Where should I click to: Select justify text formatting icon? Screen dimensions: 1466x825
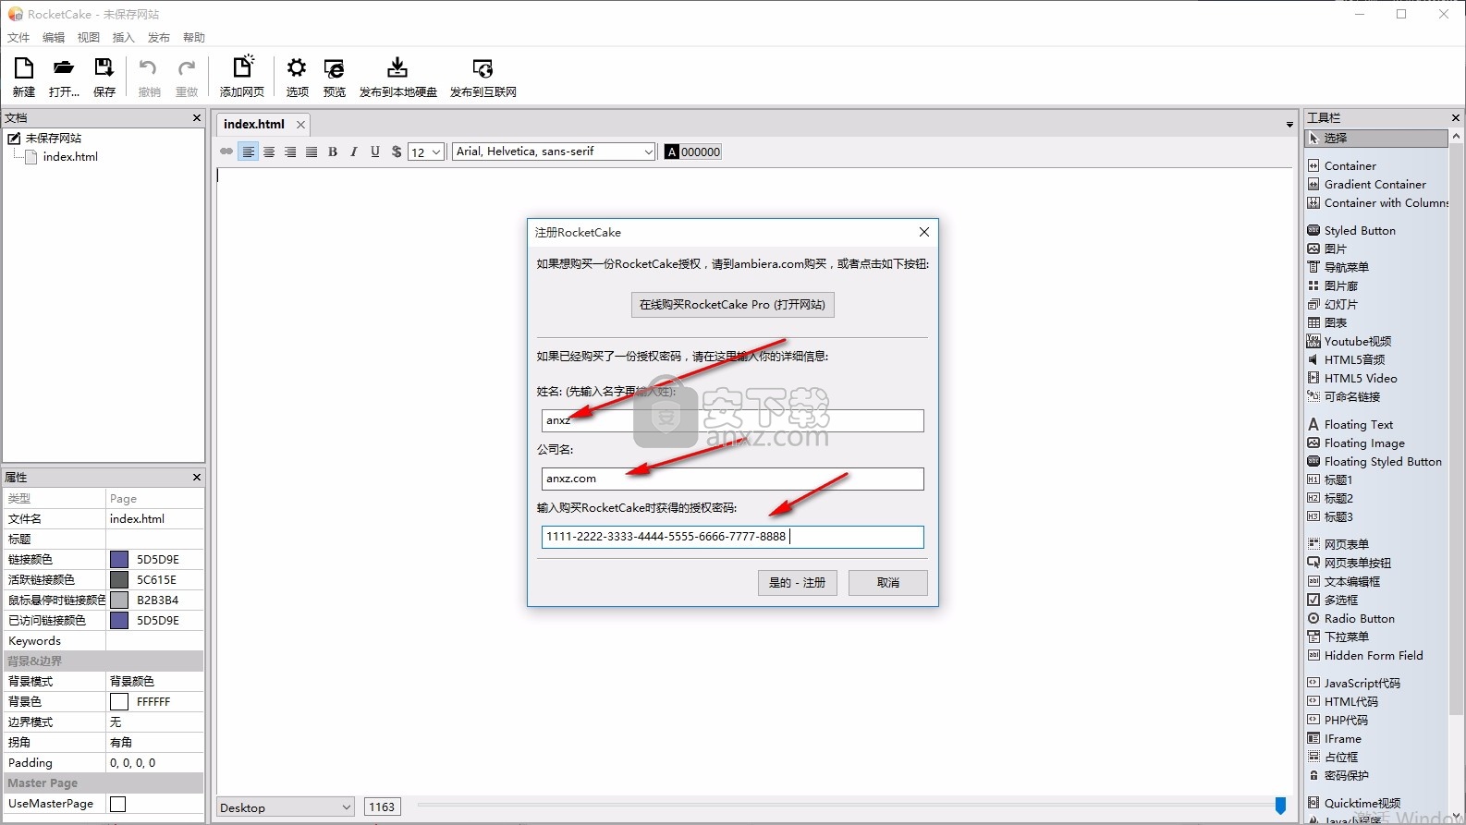(312, 152)
